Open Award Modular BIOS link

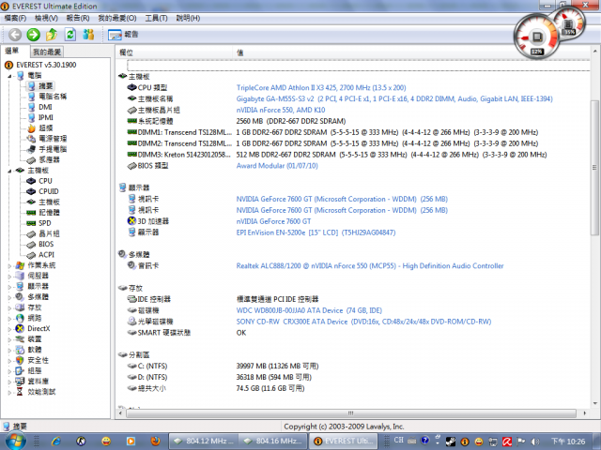[x=277, y=166]
